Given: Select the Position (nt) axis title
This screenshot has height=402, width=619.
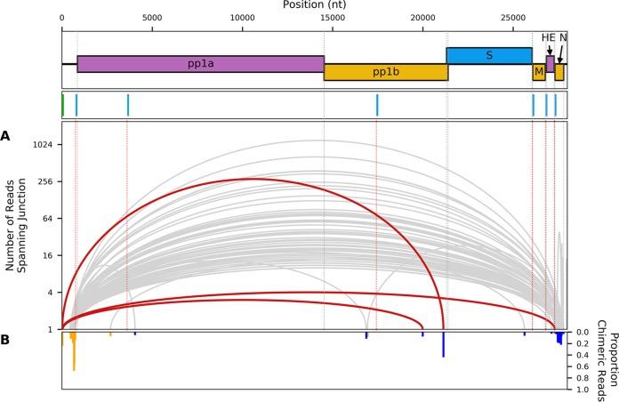Looking at the screenshot, I should 313,6.
